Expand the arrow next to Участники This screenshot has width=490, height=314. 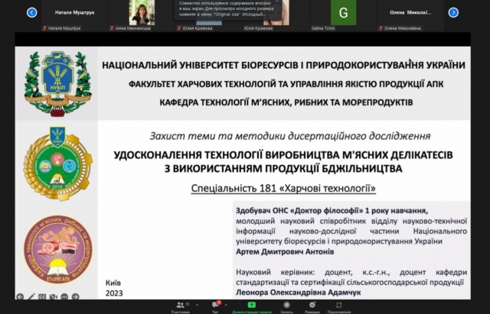pos(198,305)
